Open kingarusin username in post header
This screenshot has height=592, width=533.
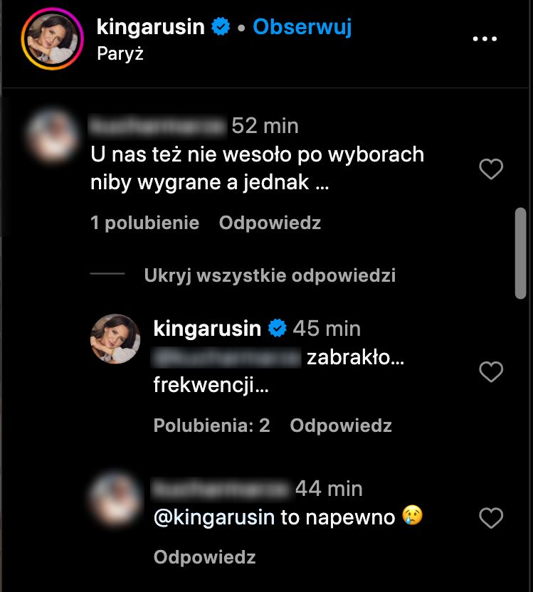pyautogui.click(x=150, y=28)
